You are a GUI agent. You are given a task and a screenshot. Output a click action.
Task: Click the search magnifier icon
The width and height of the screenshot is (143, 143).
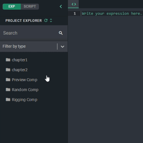tap(61, 33)
